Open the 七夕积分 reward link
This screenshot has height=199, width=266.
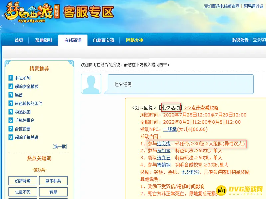190,172
